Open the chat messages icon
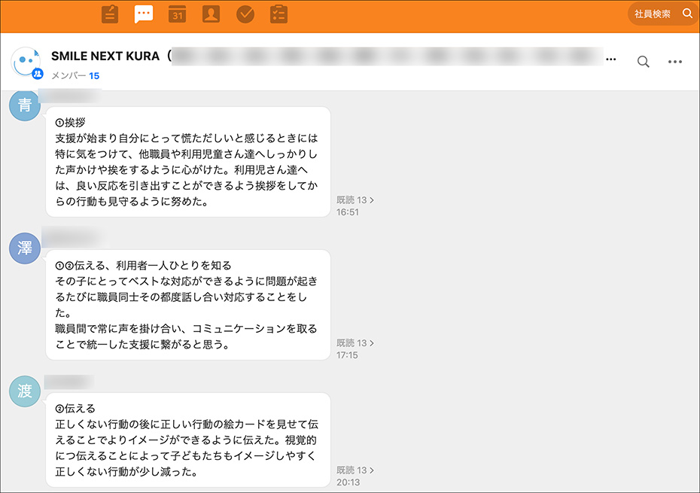700x493 pixels. point(144,14)
